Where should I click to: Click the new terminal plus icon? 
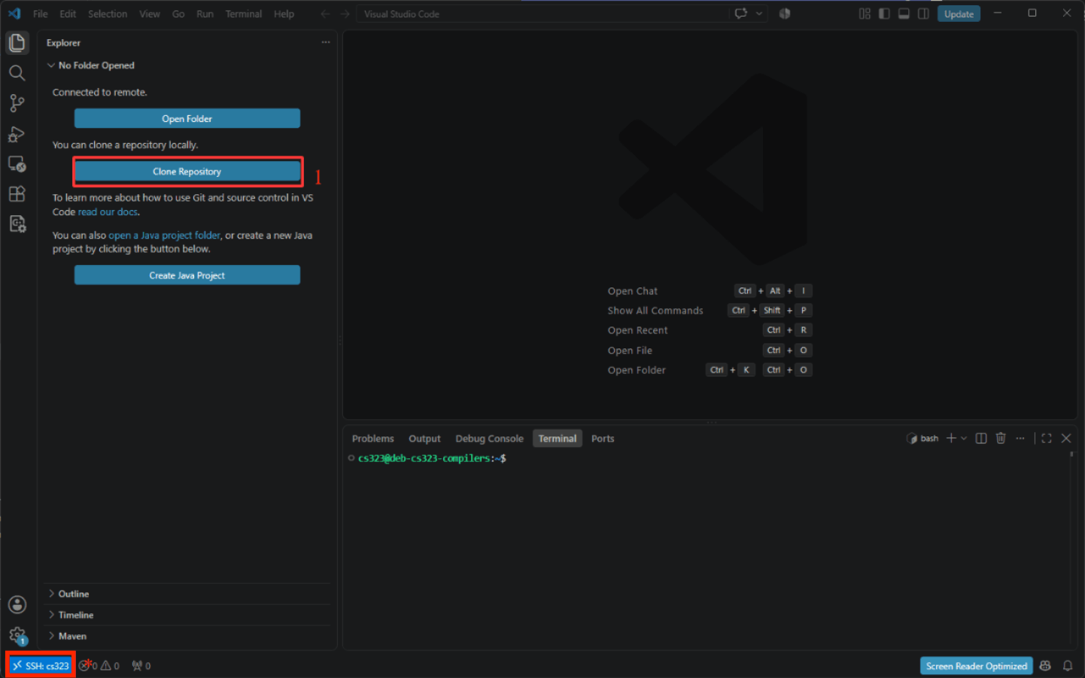click(x=951, y=438)
